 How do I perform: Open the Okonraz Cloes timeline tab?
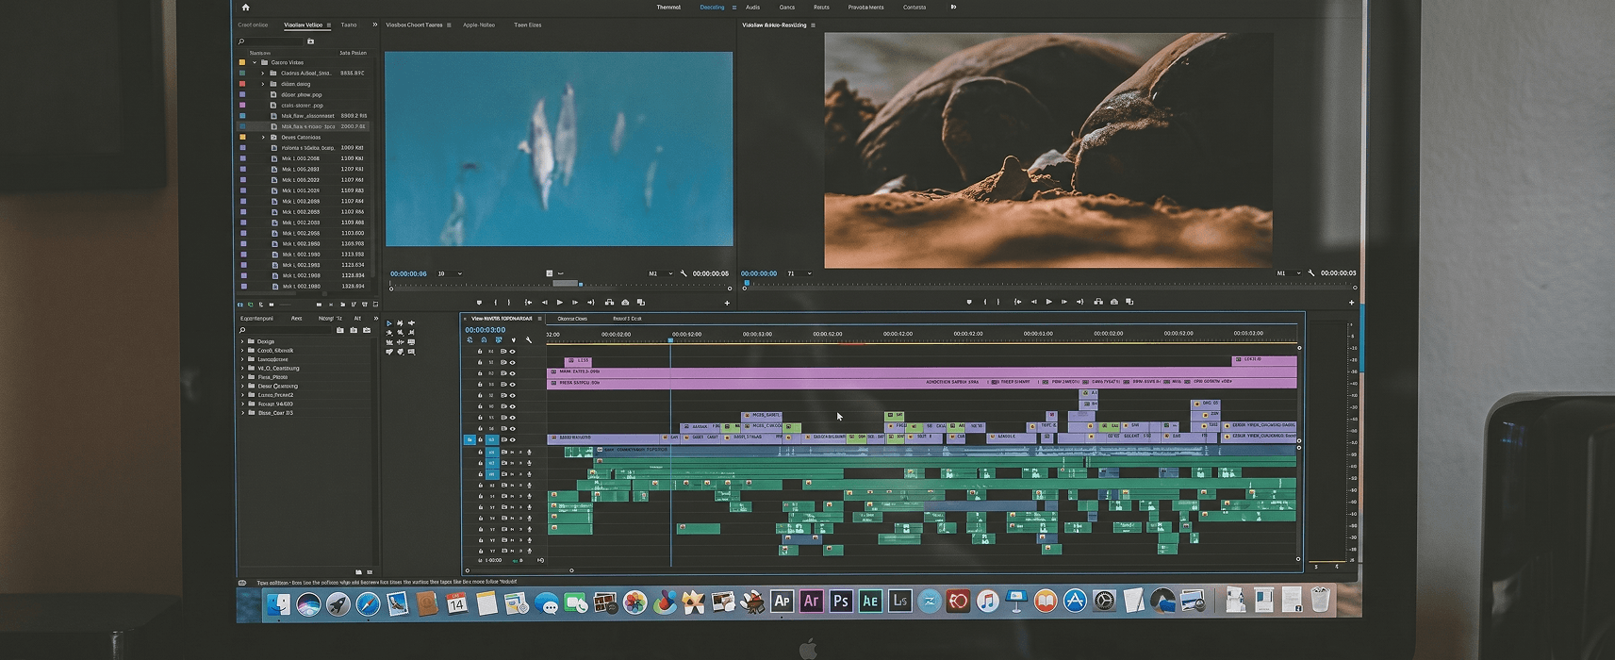pos(572,319)
